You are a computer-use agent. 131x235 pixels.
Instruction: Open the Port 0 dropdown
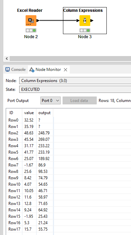(51, 100)
